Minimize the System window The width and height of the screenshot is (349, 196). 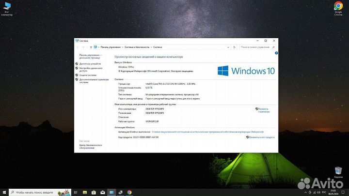[x=257, y=41]
